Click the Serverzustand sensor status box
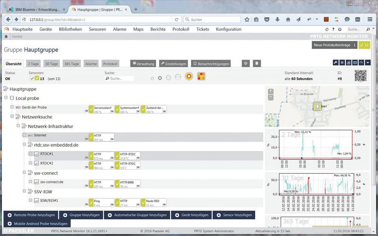Image resolution: width=378 pixels, height=236 pixels. (101, 110)
